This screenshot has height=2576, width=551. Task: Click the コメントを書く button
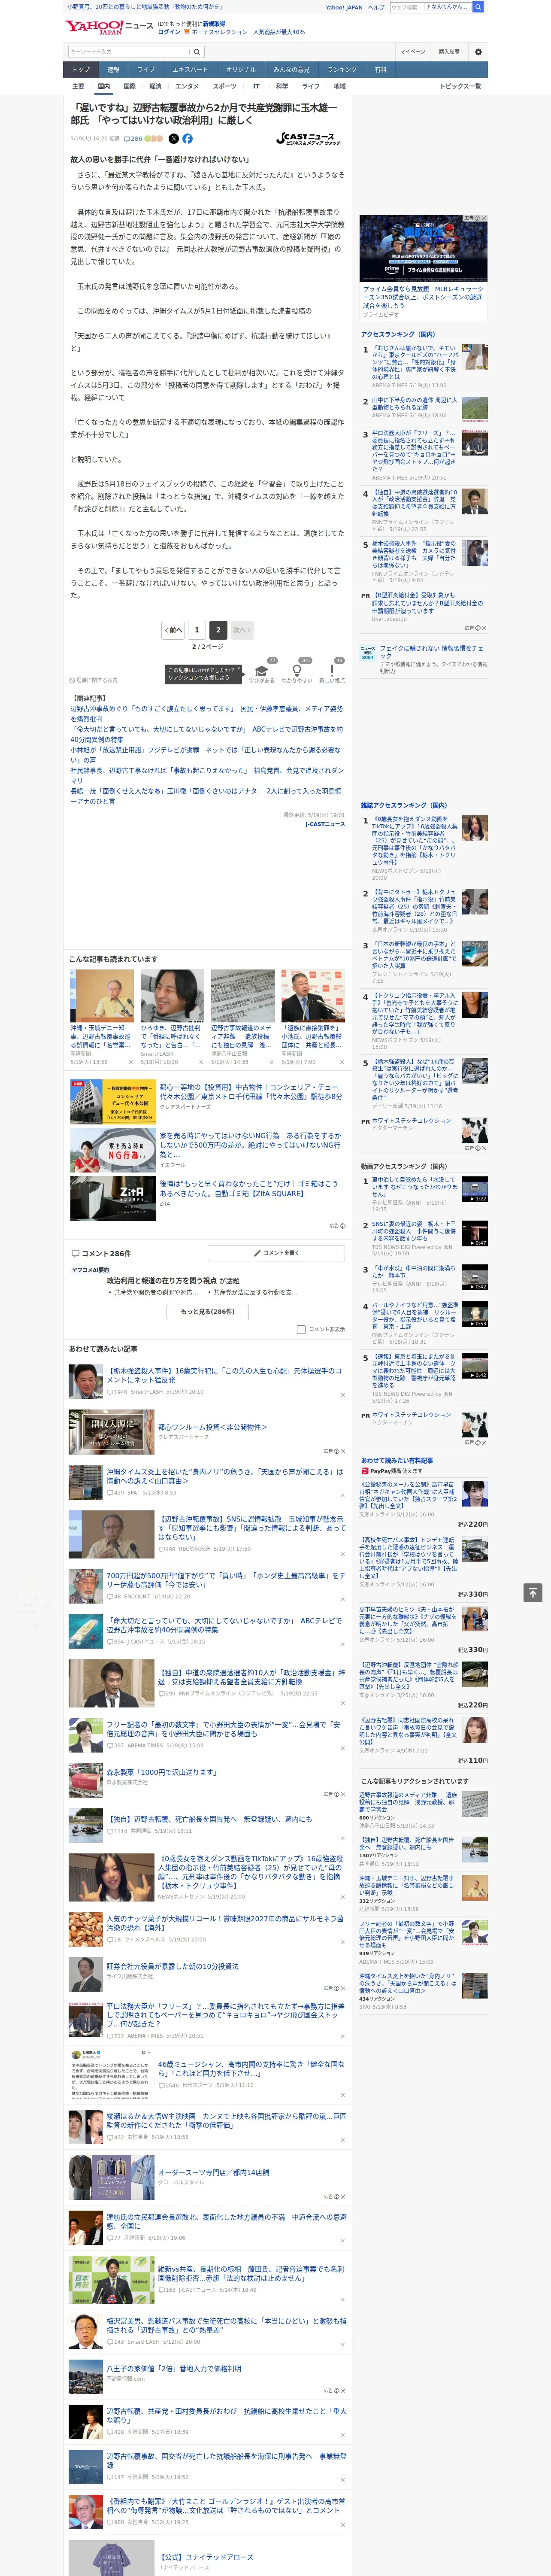[276, 1252]
